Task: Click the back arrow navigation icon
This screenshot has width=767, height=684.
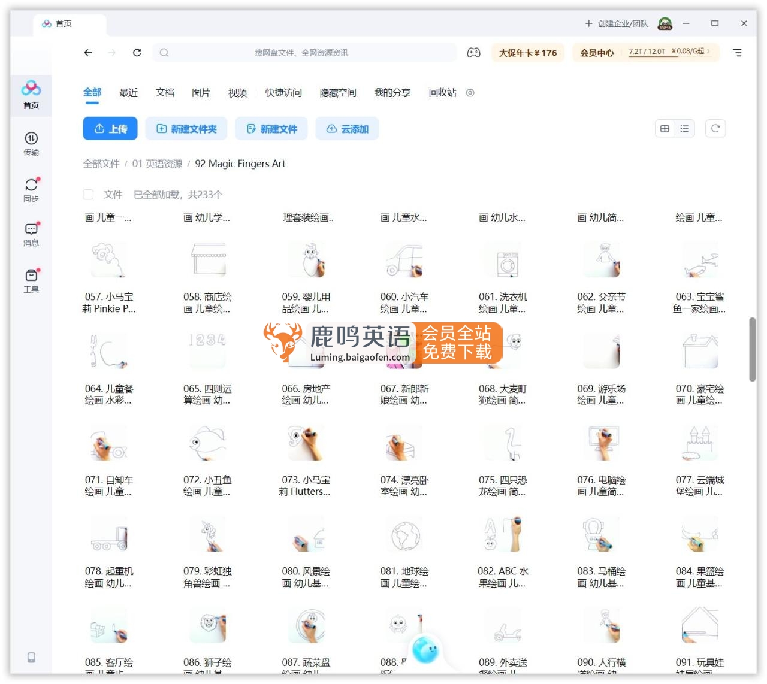Action: [x=87, y=53]
